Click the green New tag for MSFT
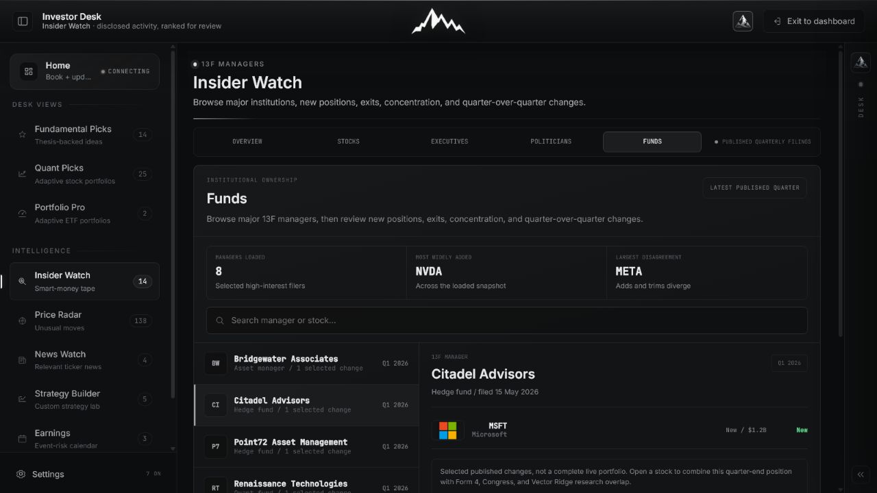Viewport: 877px width, 493px height. click(x=802, y=430)
